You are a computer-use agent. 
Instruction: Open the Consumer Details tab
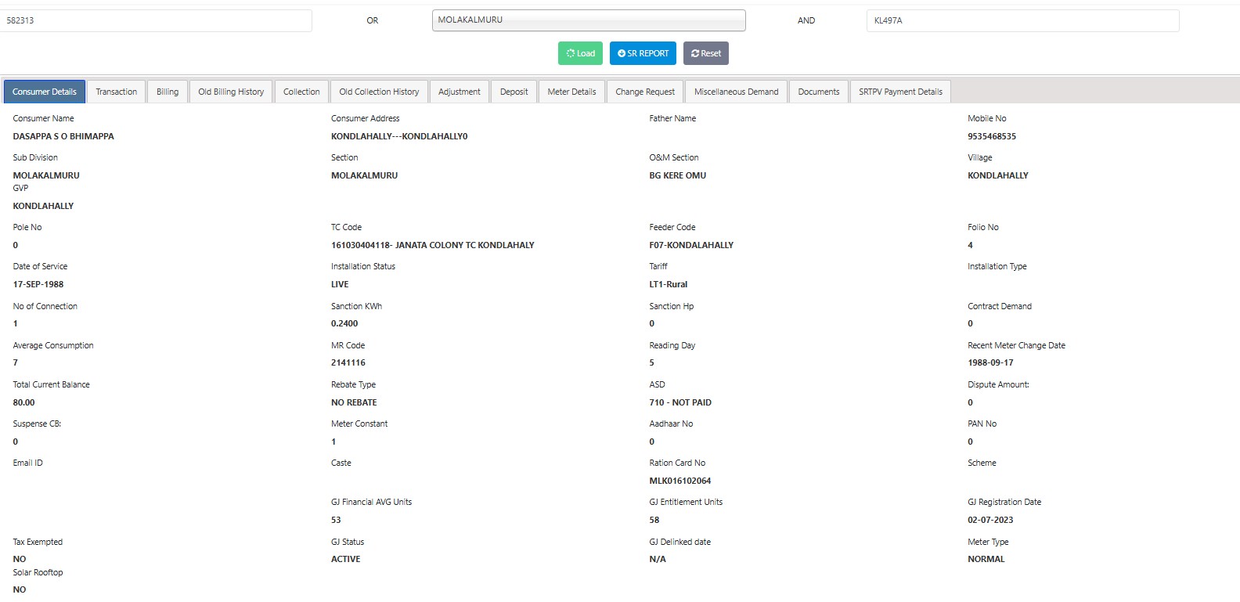[45, 92]
